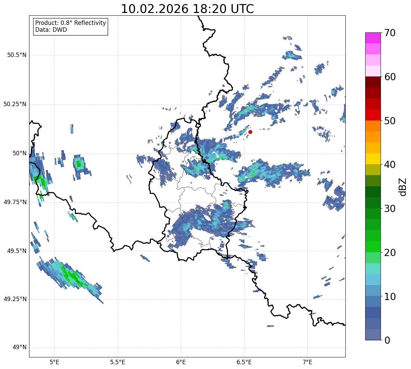Click the olive colorbar swatch below 40

pyautogui.click(x=373, y=170)
